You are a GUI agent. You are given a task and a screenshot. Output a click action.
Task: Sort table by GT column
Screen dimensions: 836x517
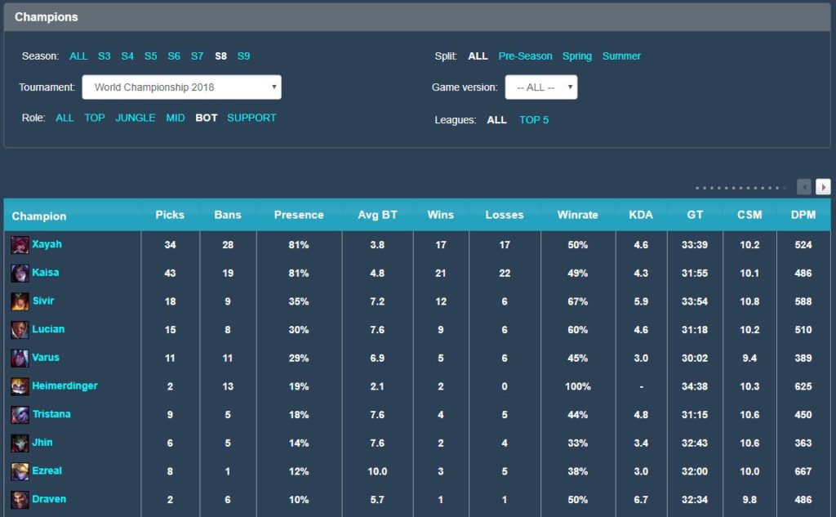pos(695,215)
